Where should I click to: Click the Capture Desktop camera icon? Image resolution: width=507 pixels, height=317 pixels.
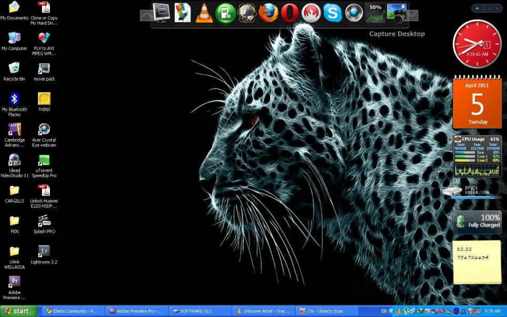(x=397, y=13)
